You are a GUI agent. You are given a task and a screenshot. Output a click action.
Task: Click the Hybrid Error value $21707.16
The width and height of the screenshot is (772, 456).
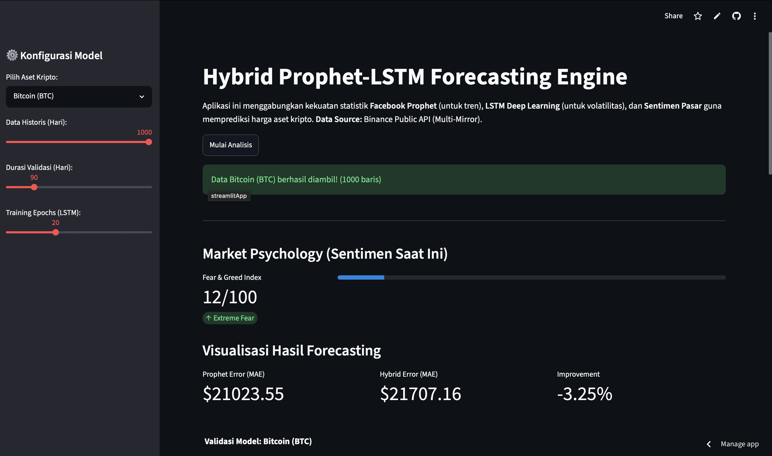421,394
